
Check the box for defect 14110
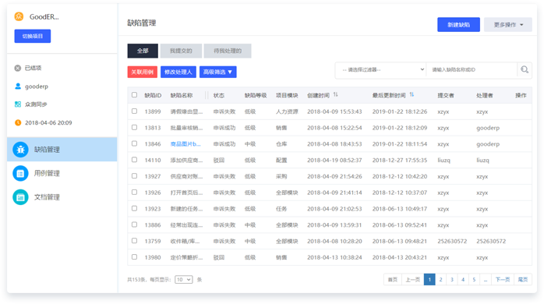coord(134,160)
